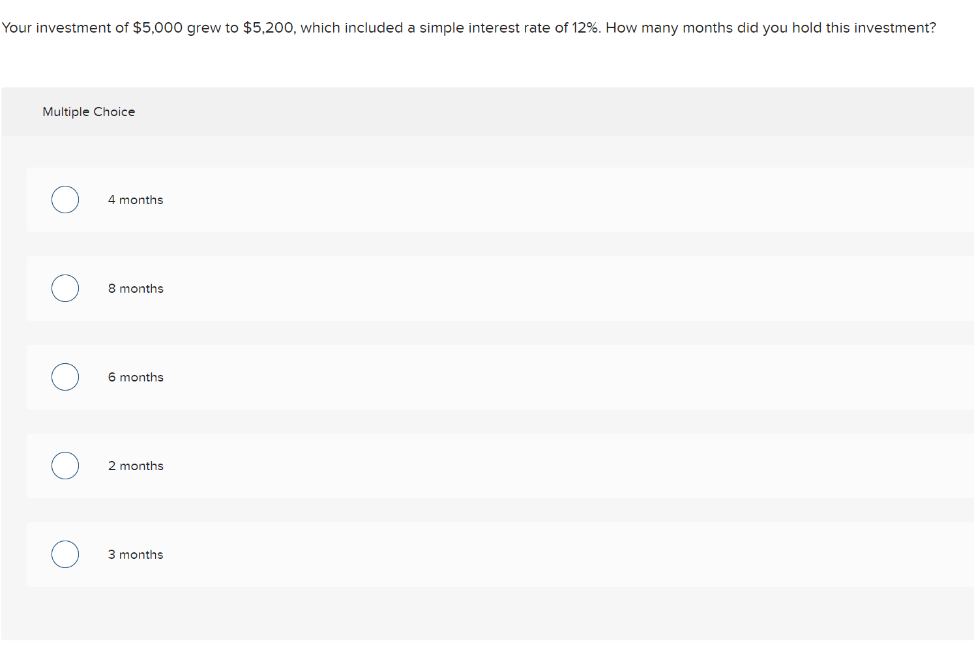Click the '2 months' answer text

click(x=136, y=466)
